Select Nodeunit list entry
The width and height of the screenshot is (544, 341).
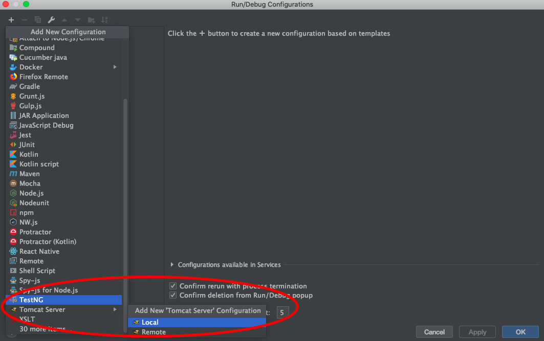pos(64,203)
